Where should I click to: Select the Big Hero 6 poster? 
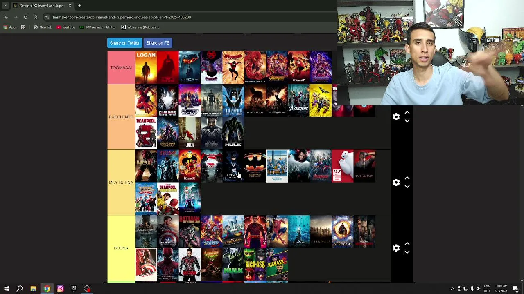(343, 166)
